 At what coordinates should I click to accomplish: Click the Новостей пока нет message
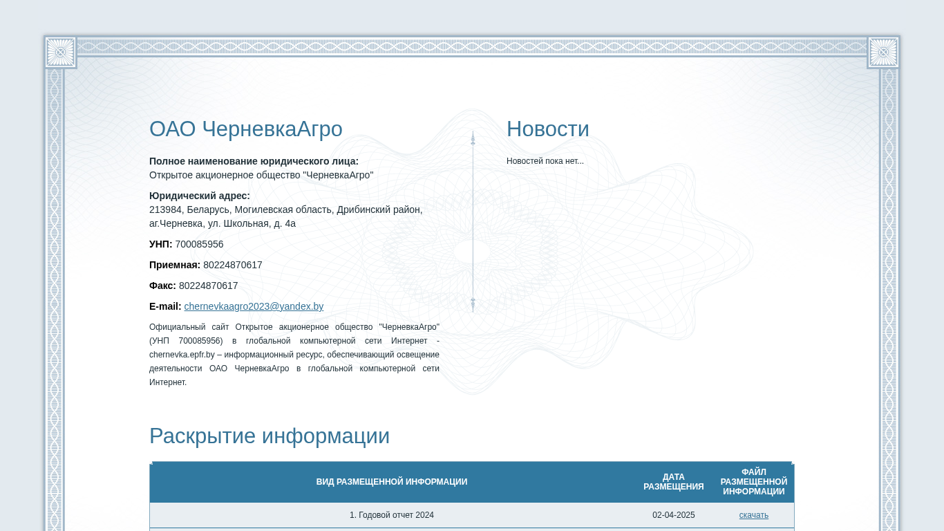tap(545, 161)
